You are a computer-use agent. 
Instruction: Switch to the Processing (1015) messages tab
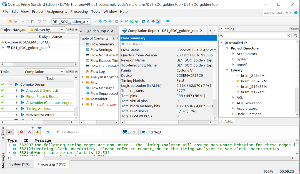tap(52, 164)
